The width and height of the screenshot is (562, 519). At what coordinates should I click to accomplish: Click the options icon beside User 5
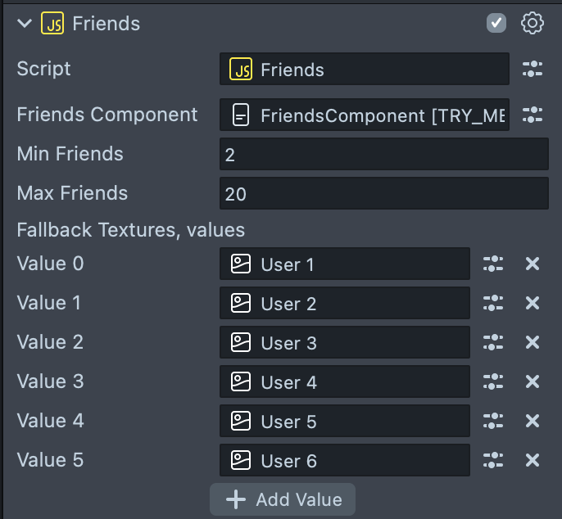pyautogui.click(x=493, y=421)
